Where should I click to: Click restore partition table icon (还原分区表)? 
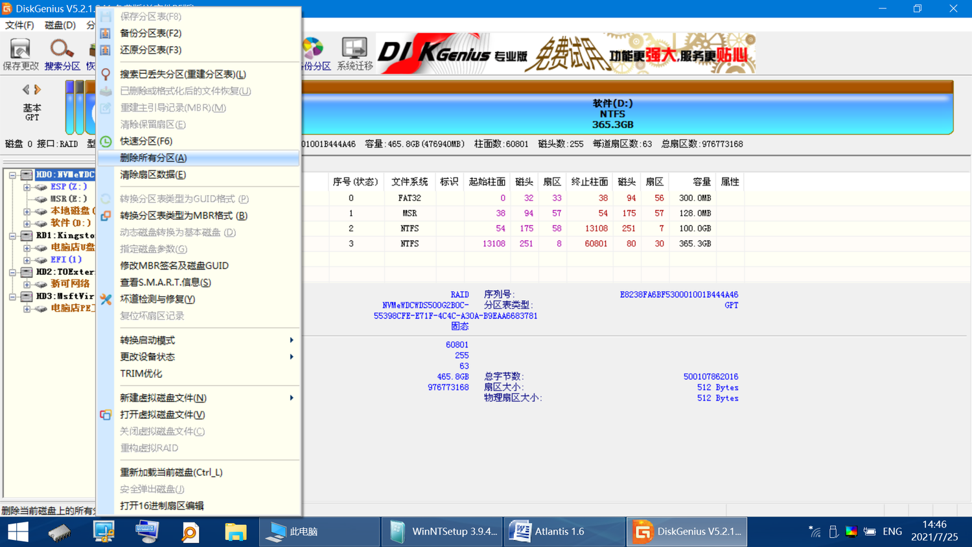(x=106, y=50)
